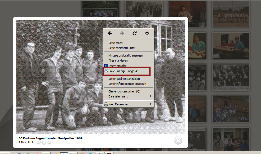The height and width of the screenshot is (154, 261).
Task: Open thumbnail of group gathered in room
Action: (x=231, y=139)
